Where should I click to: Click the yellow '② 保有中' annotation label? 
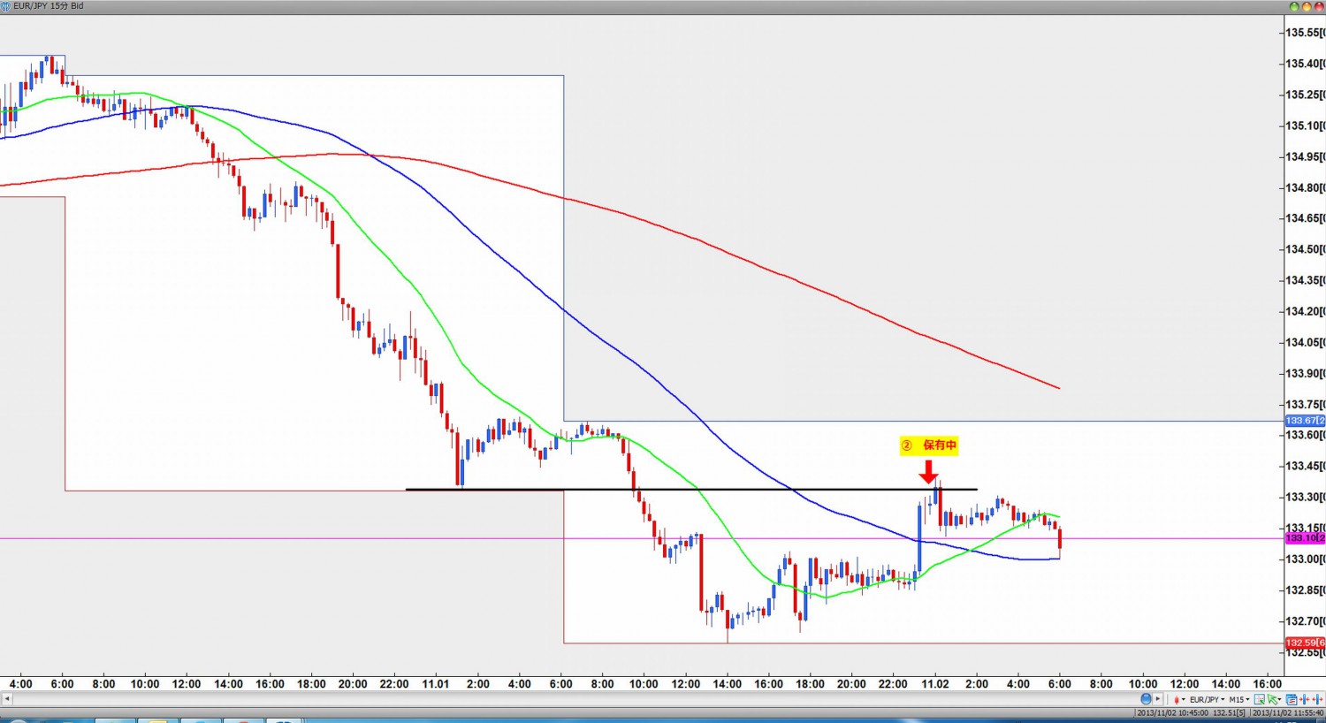929,445
